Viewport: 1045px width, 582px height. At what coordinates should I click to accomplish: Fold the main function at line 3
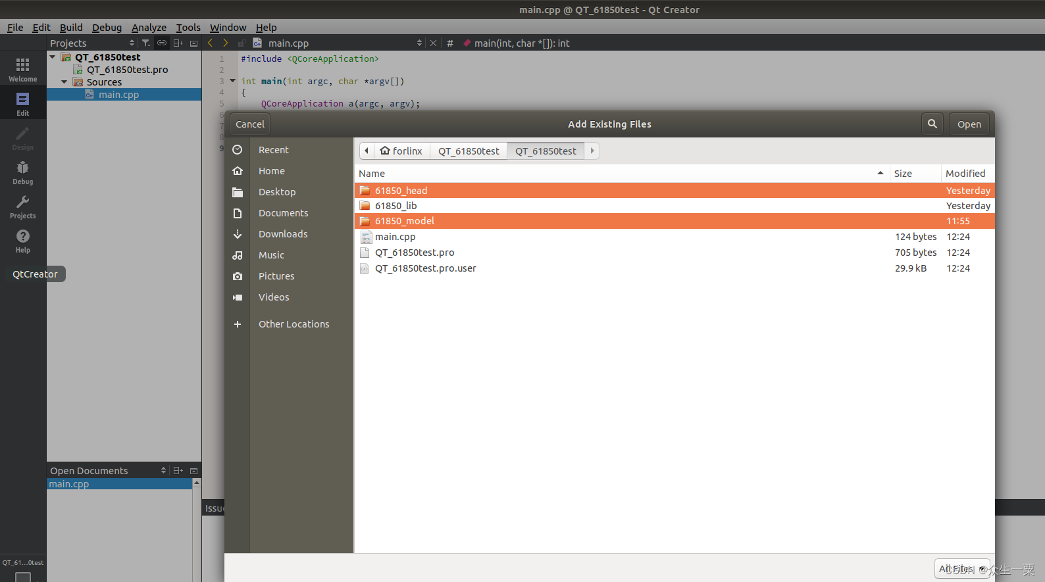pos(232,81)
